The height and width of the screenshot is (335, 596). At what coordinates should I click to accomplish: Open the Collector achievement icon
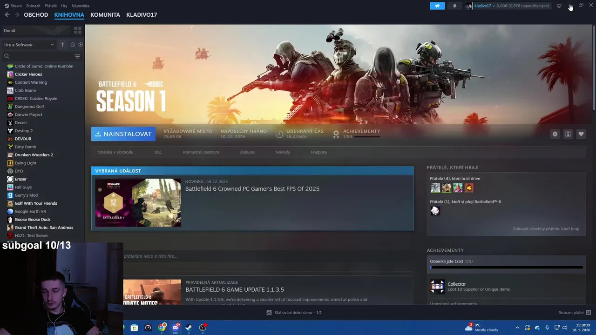(437, 286)
